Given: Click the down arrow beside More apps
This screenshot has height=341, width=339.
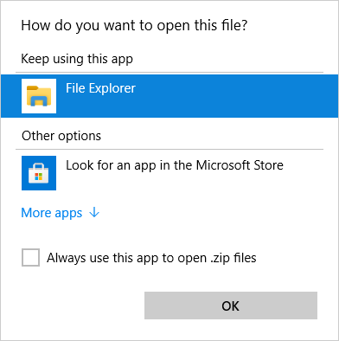Looking at the screenshot, I should [x=94, y=213].
